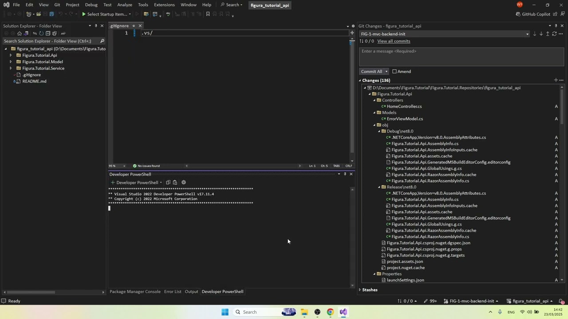
Task: Open Google Chrome from taskbar
Action: (x=330, y=312)
